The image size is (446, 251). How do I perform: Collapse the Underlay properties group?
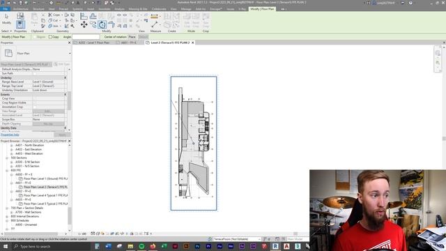[65, 77]
